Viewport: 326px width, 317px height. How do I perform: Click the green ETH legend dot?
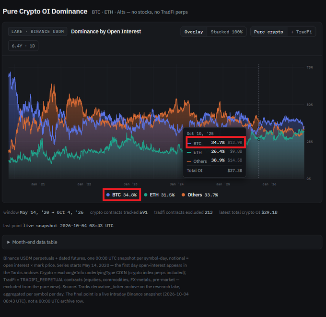(x=146, y=195)
